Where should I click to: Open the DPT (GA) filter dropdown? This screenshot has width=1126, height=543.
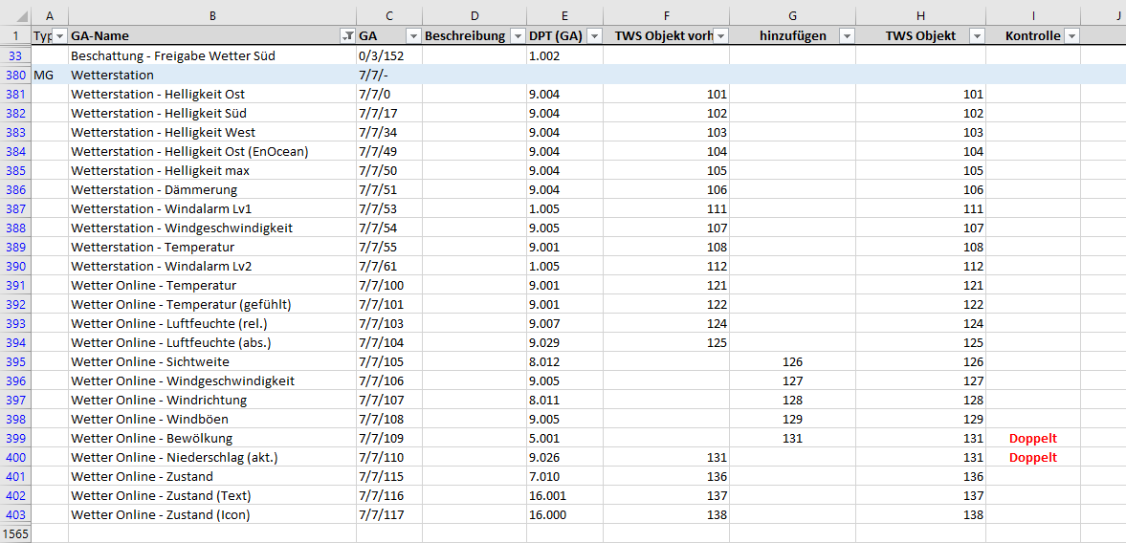pos(595,36)
